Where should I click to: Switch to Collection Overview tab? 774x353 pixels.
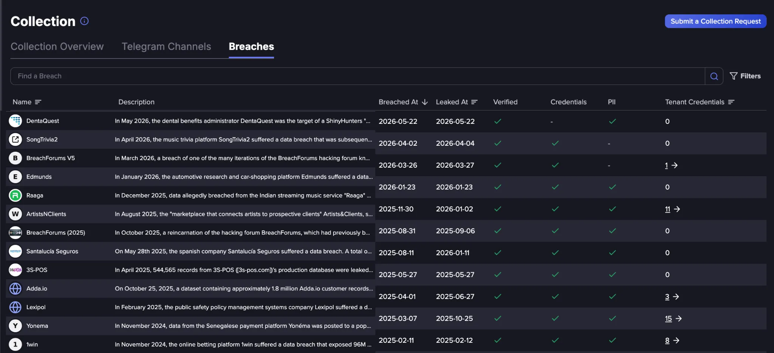[57, 46]
